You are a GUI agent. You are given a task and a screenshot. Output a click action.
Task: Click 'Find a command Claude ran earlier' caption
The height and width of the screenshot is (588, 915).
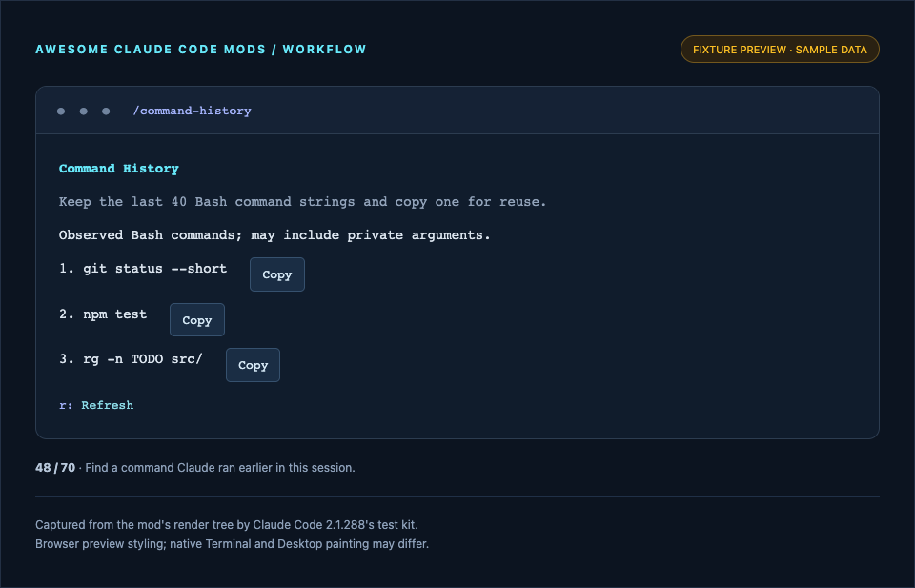220,468
